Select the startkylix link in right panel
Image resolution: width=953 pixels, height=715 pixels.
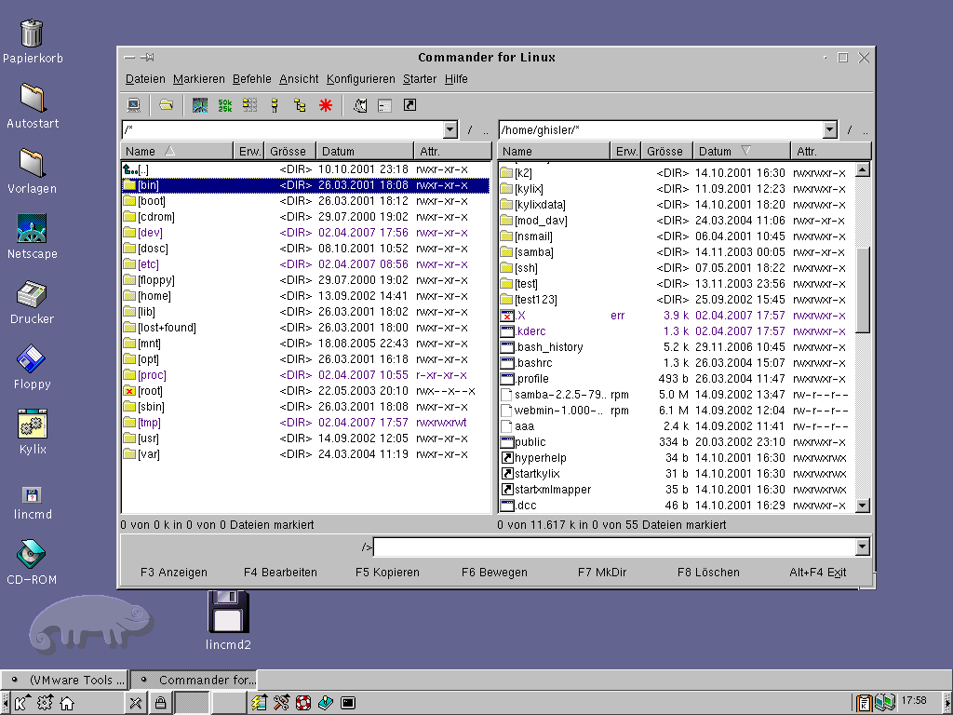tap(677, 474)
